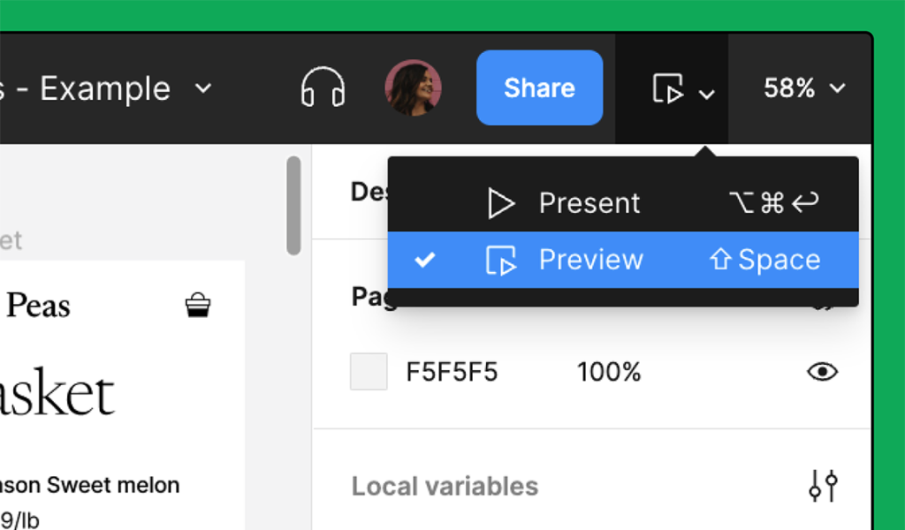Open the 58% zoom dropdown
Screen dimensions: 905x530
pyautogui.click(x=804, y=88)
